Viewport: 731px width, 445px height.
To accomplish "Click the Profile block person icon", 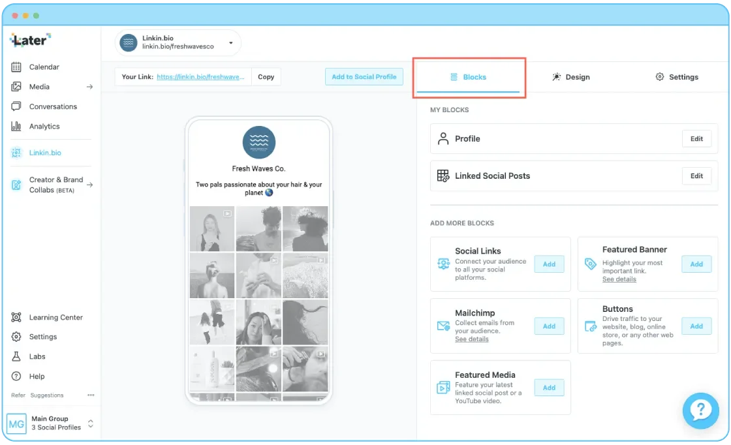I will [x=443, y=138].
